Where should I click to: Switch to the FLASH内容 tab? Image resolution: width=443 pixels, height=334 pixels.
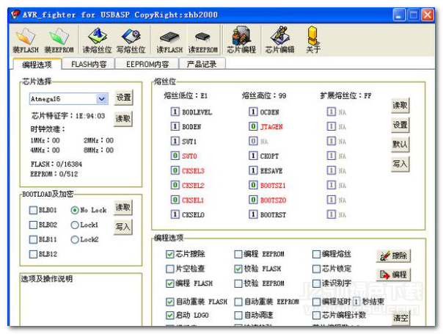(x=89, y=64)
